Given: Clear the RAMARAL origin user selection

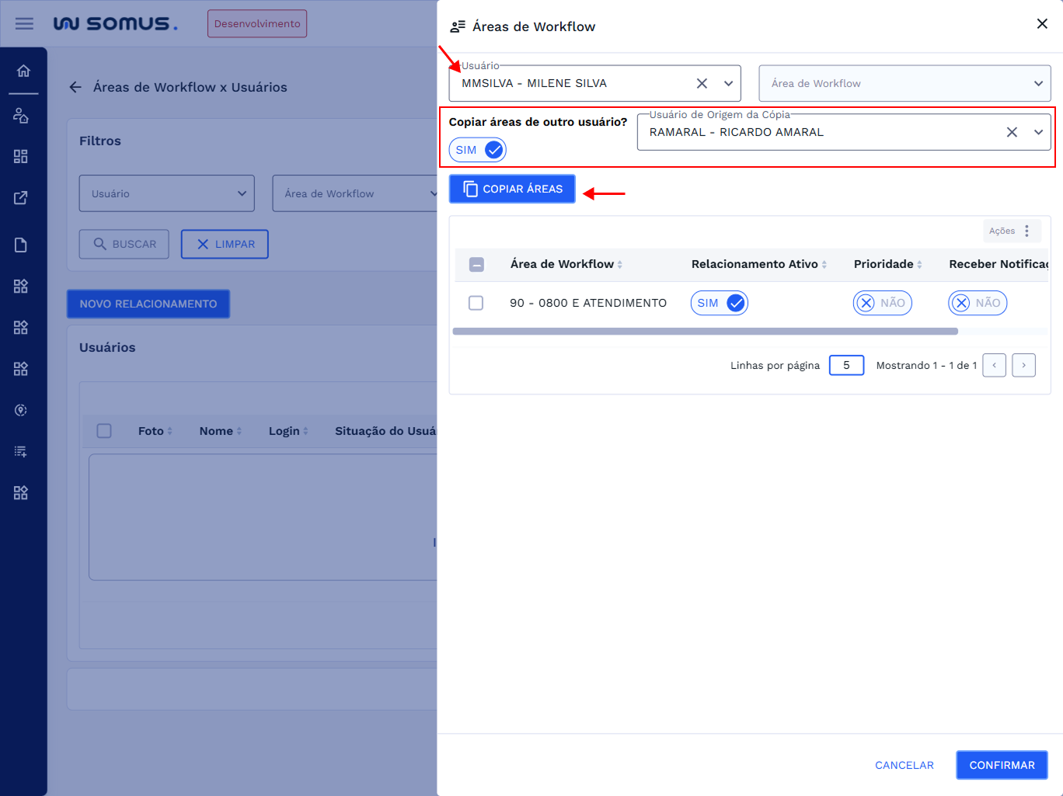Looking at the screenshot, I should tap(1012, 132).
